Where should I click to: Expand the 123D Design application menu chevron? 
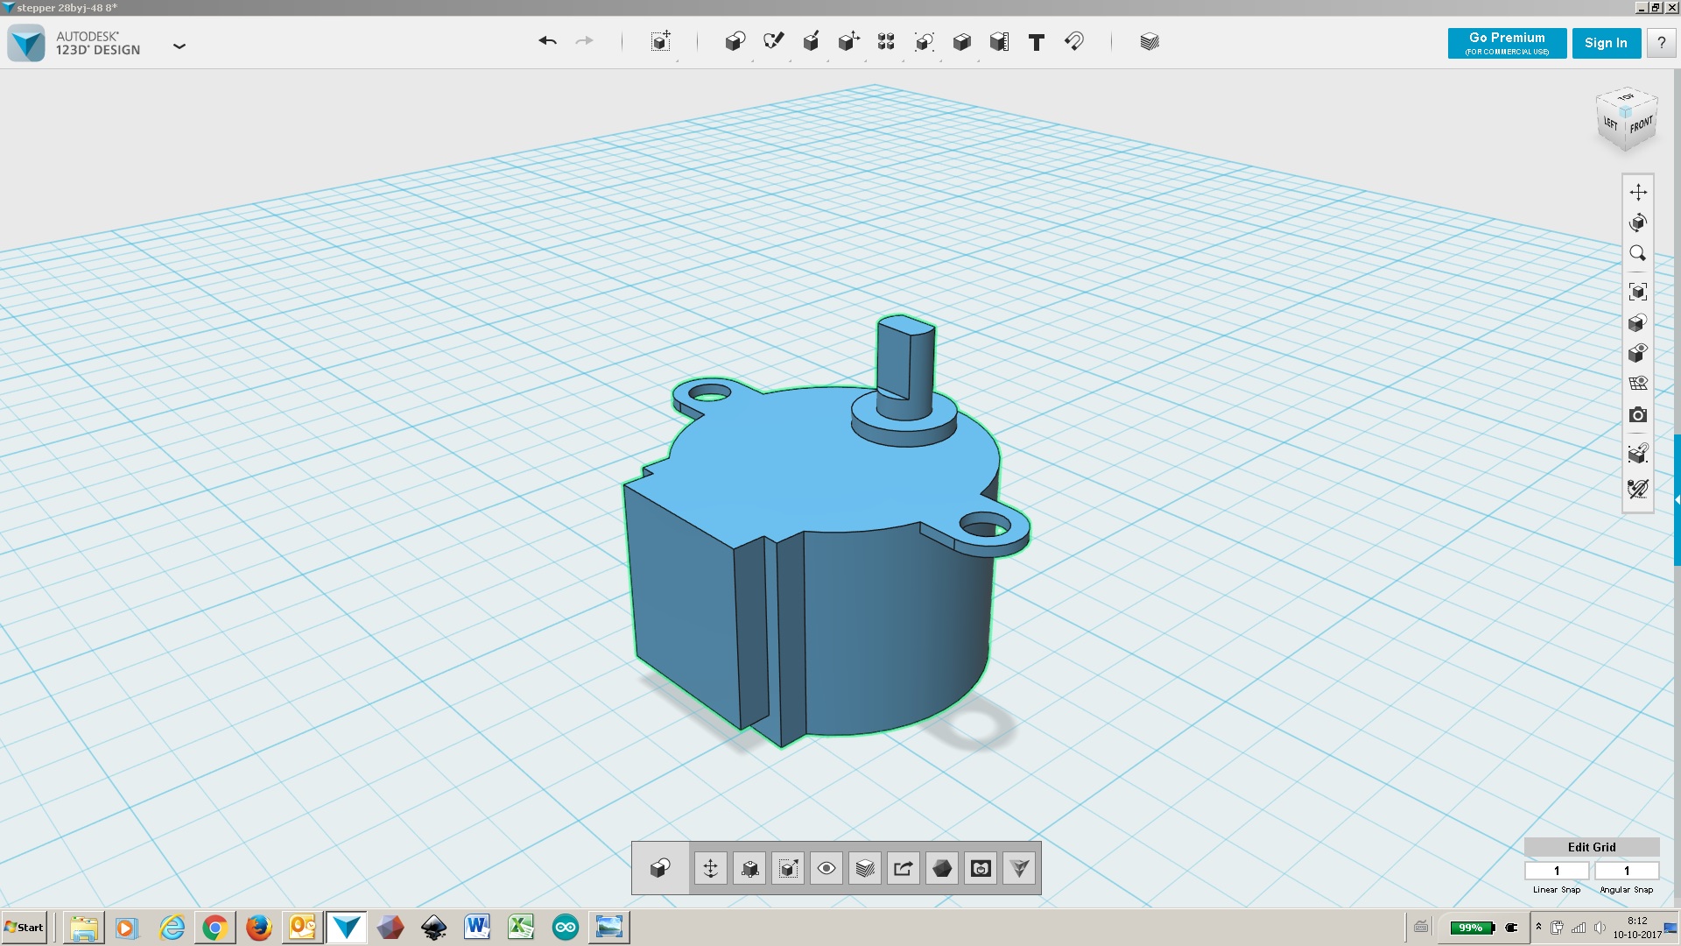point(179,46)
